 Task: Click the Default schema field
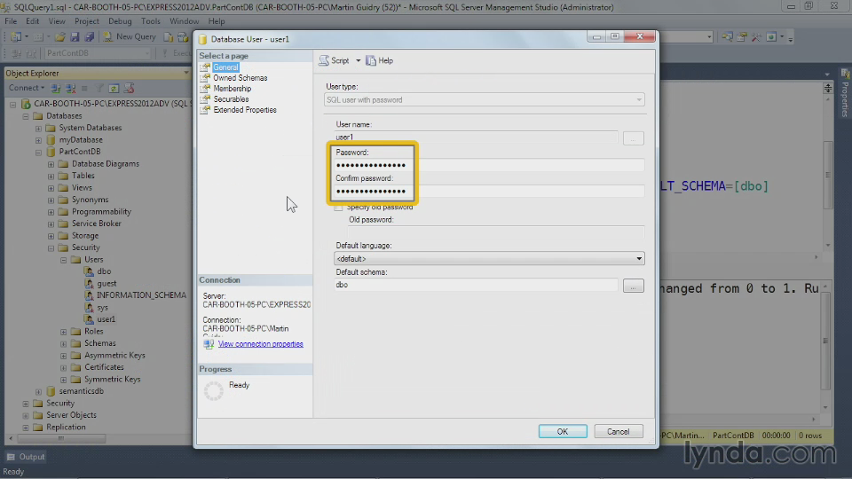[x=476, y=285]
